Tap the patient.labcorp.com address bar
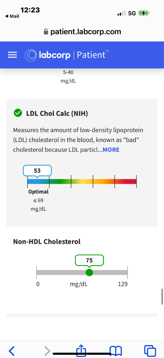The height and width of the screenshot is (358, 164). [82, 32]
